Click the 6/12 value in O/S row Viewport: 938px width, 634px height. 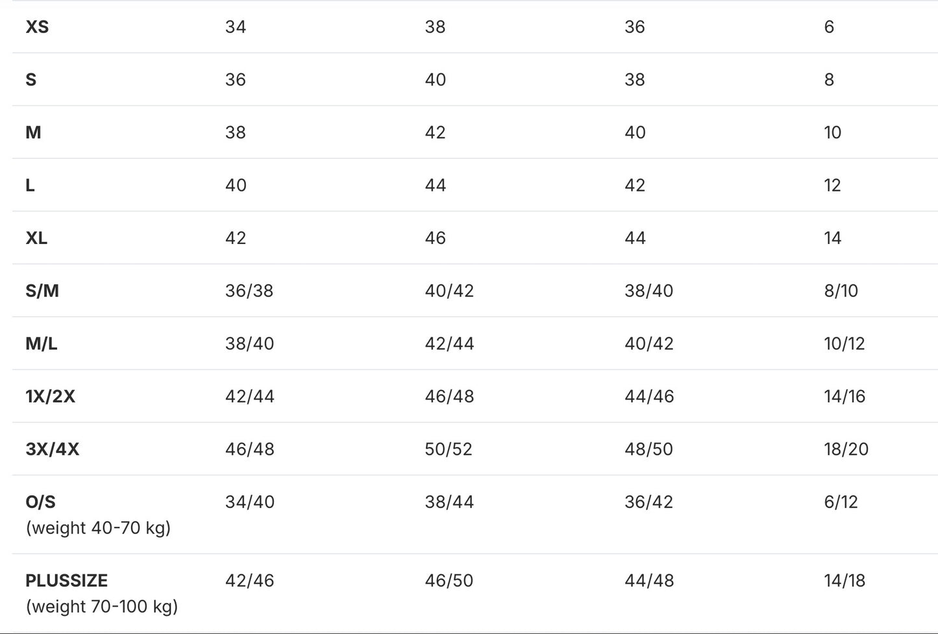coord(841,502)
